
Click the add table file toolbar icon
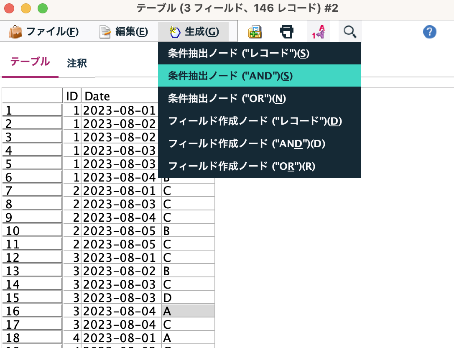point(255,31)
